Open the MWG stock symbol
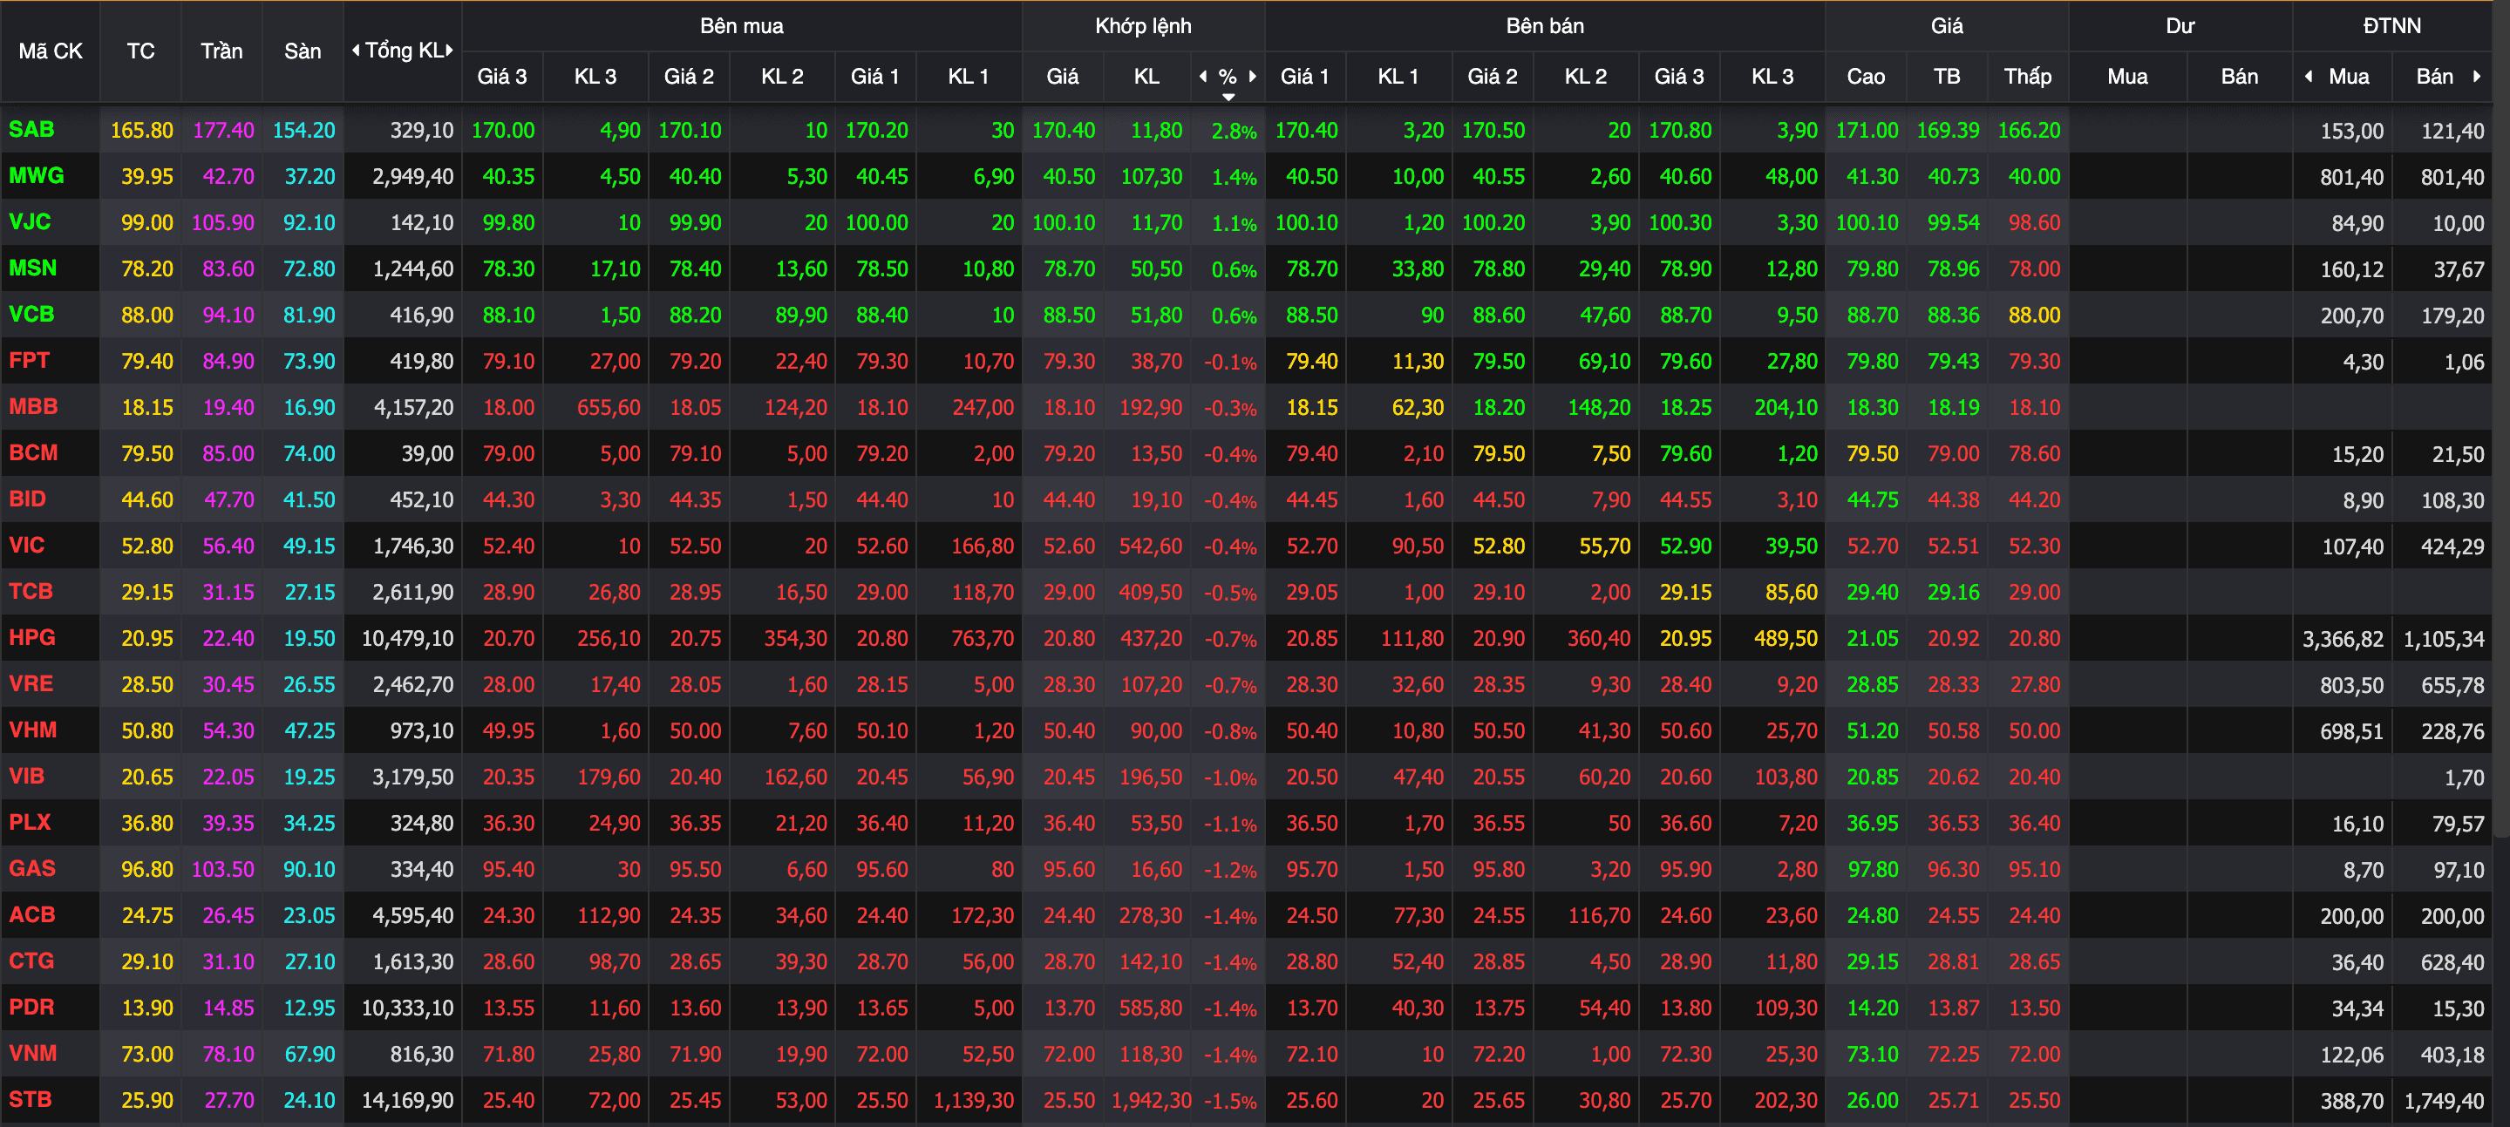 (36, 175)
